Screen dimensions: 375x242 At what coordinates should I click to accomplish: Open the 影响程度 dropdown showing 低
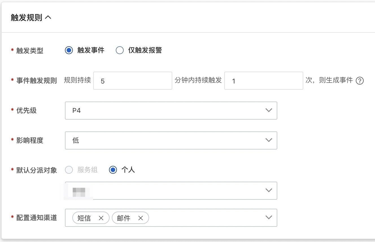(x=171, y=140)
